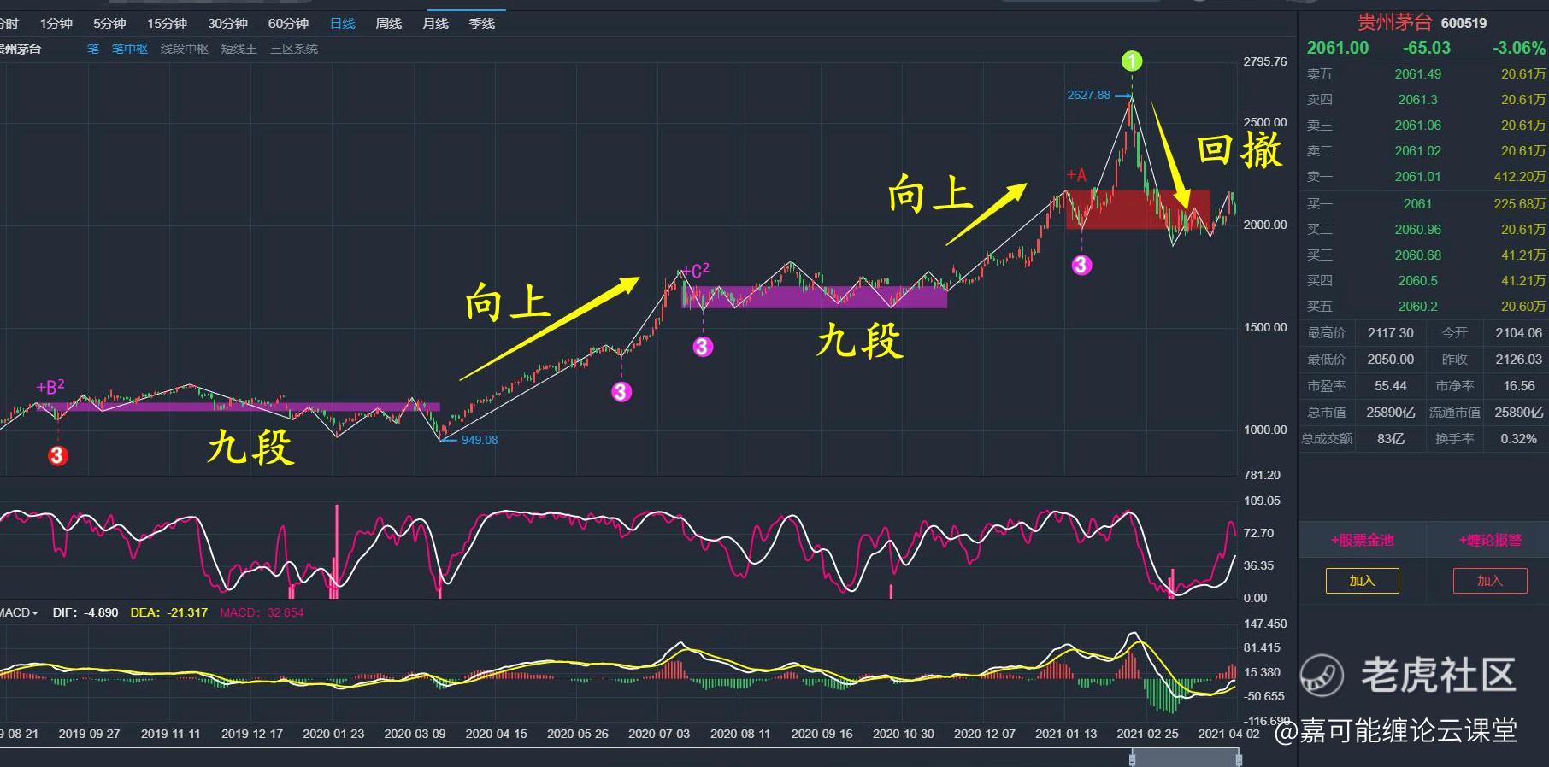Click the 昨收 value 2126.03

point(1519,360)
